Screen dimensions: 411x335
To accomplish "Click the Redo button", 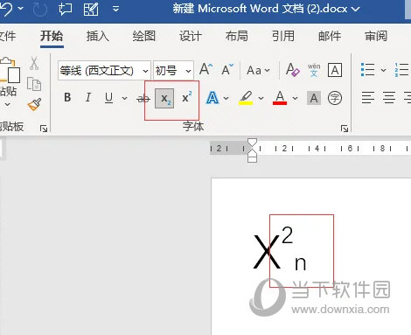I will point(40,10).
